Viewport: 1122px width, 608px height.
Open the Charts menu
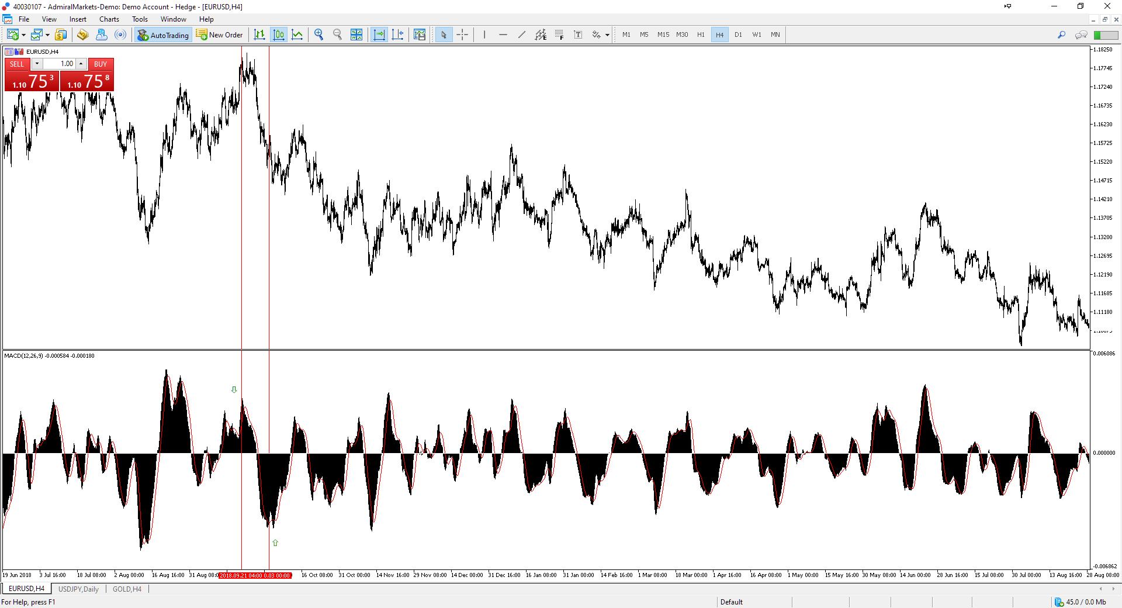click(x=109, y=19)
